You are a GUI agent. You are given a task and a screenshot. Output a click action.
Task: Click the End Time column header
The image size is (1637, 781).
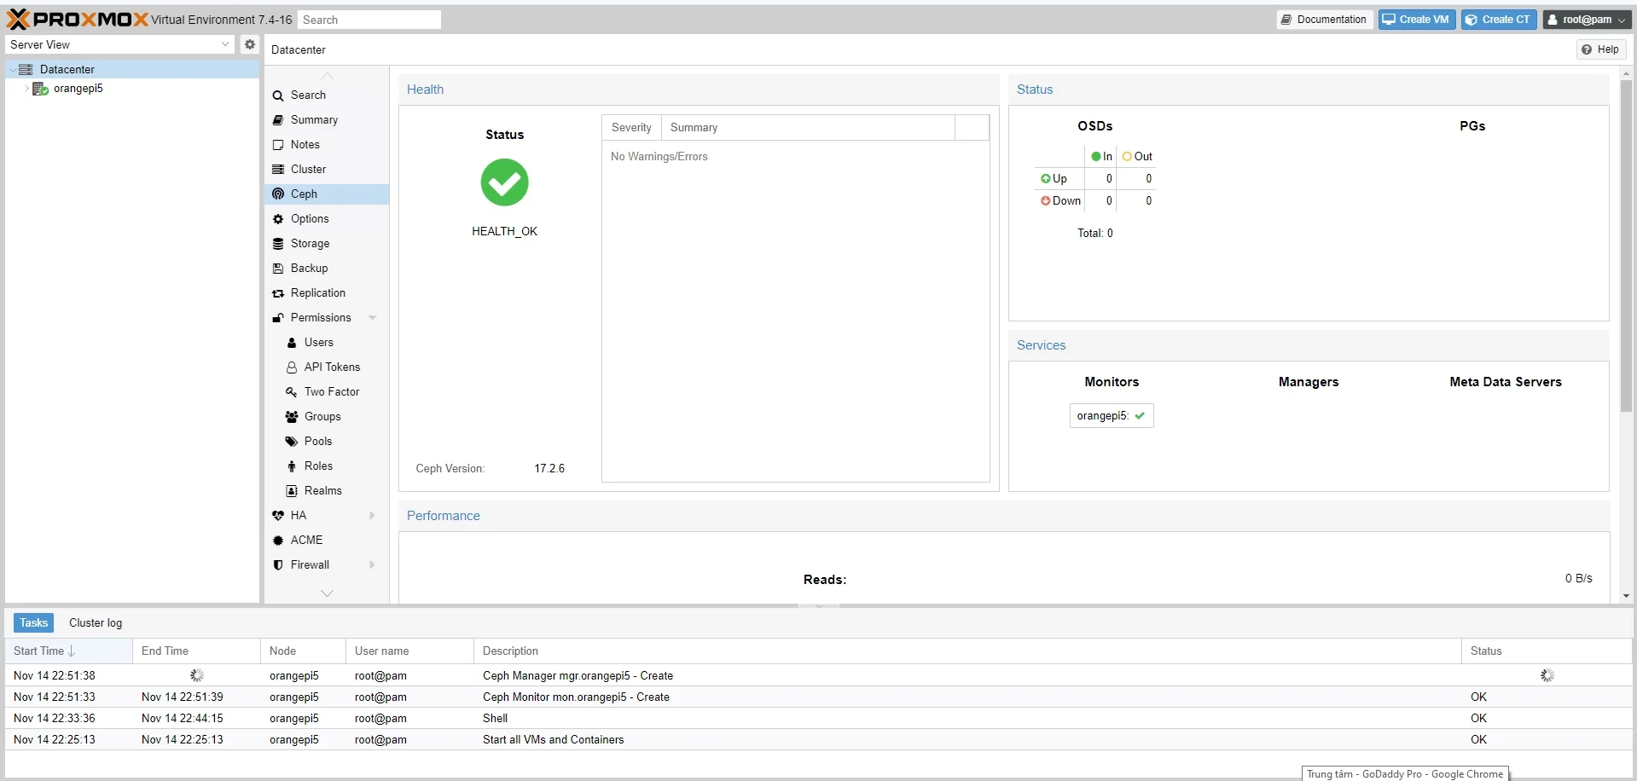pyautogui.click(x=196, y=651)
